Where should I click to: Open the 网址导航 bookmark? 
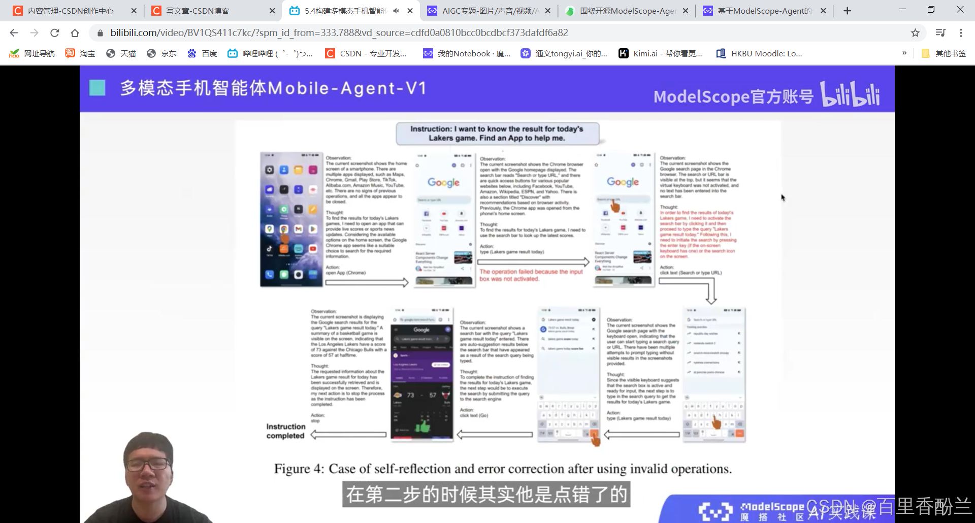point(32,53)
